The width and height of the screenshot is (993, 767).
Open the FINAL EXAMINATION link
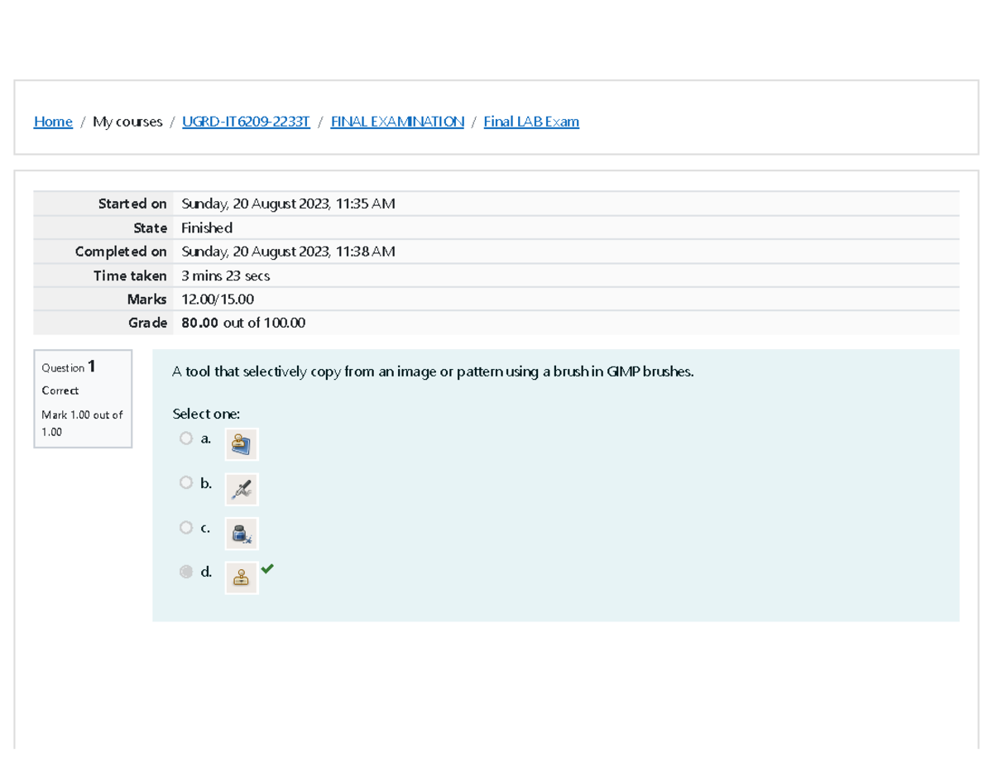pyautogui.click(x=396, y=121)
